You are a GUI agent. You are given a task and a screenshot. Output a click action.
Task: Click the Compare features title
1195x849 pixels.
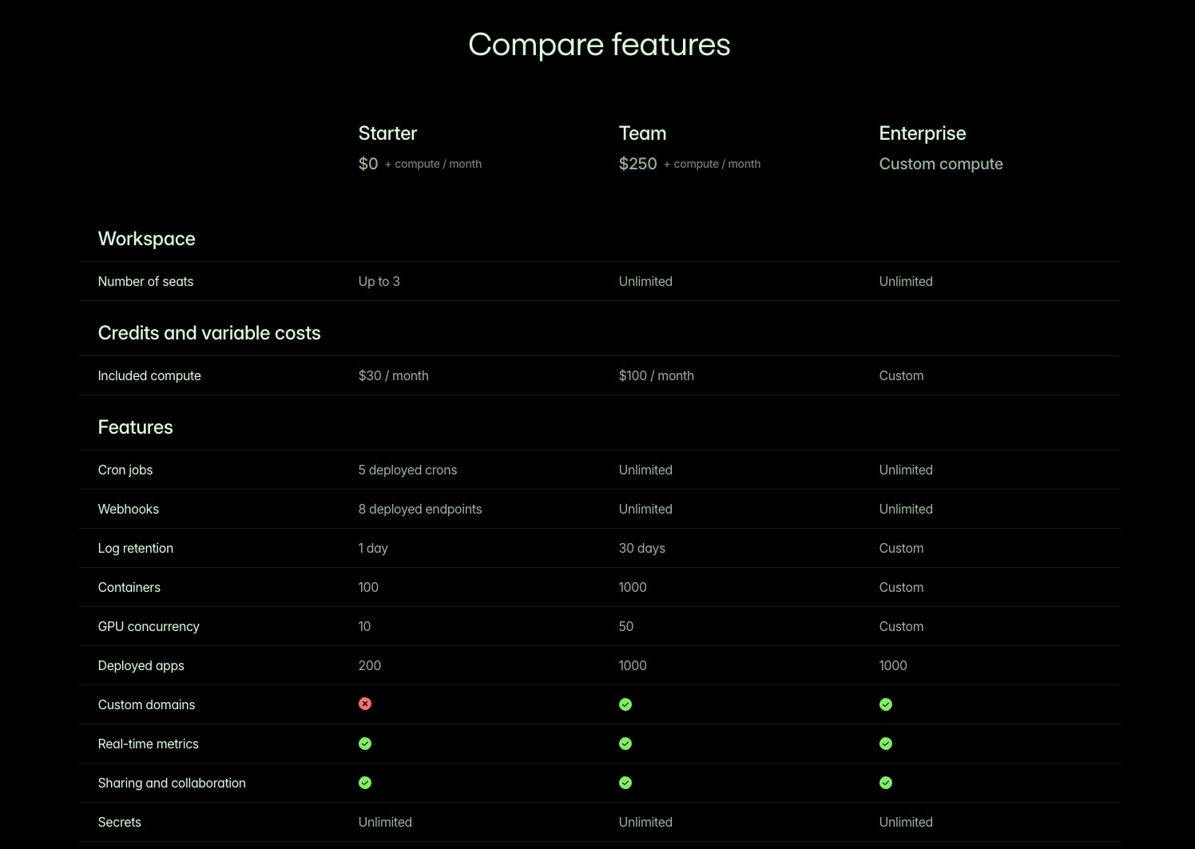pyautogui.click(x=599, y=45)
